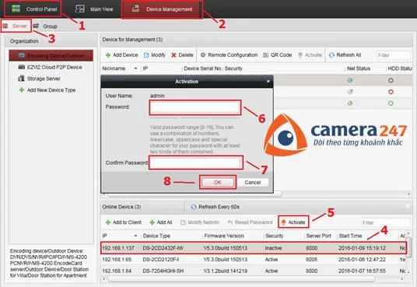The image size is (417, 287).
Task: Click Reset Password
Action: click(250, 222)
